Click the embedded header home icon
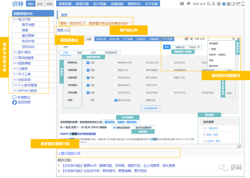The height and width of the screenshot is (178, 250). [x=191, y=39]
